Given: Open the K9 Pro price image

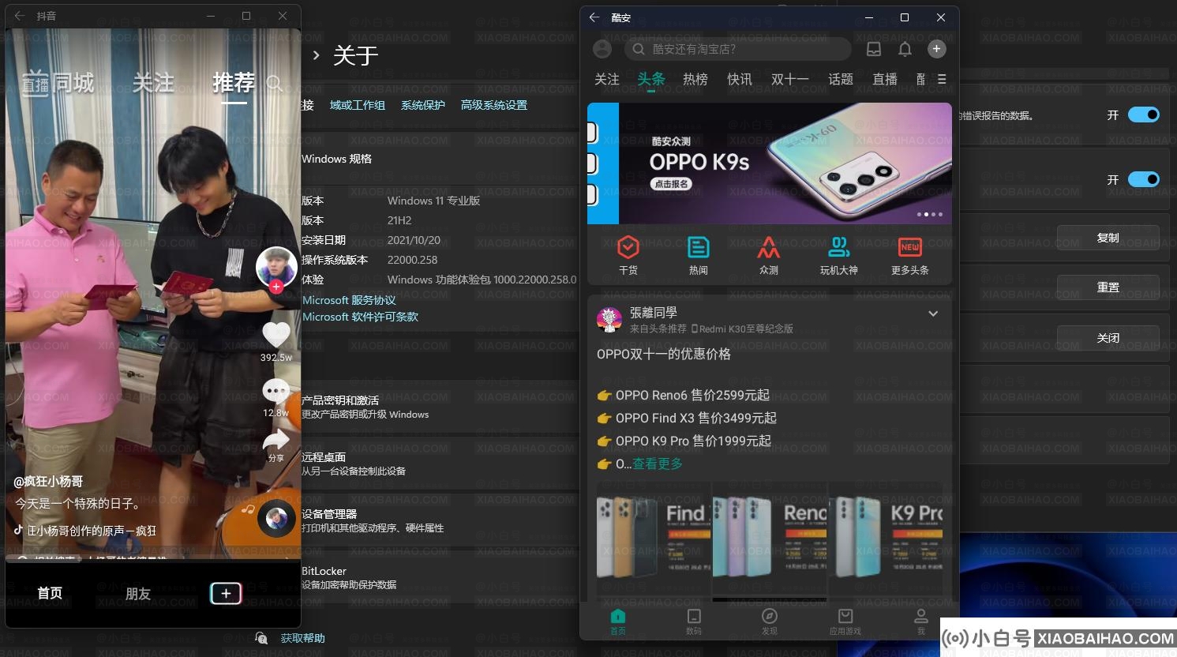Looking at the screenshot, I should coord(886,539).
